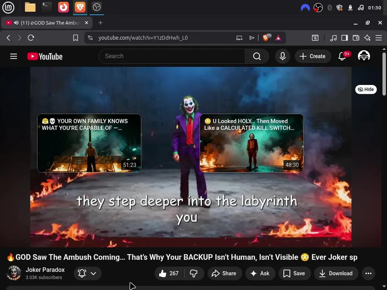
Task: Go forward to next page
Action: (x=19, y=38)
